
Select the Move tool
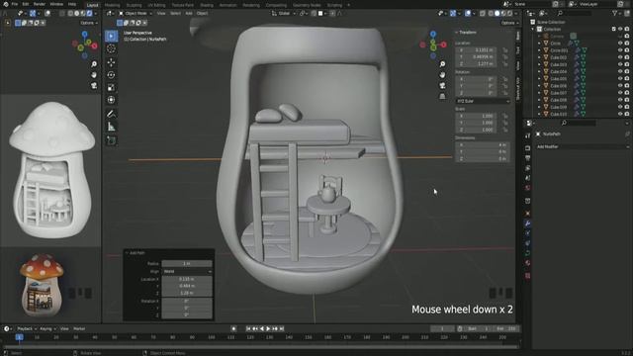(x=112, y=62)
